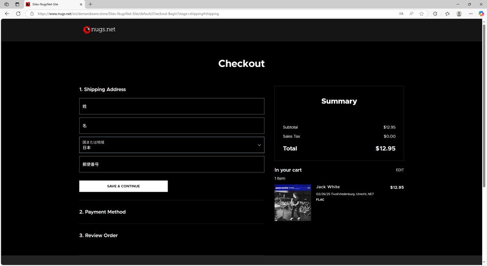The width and height of the screenshot is (487, 266).
Task: Focus the 名 first name field
Action: pyautogui.click(x=172, y=126)
